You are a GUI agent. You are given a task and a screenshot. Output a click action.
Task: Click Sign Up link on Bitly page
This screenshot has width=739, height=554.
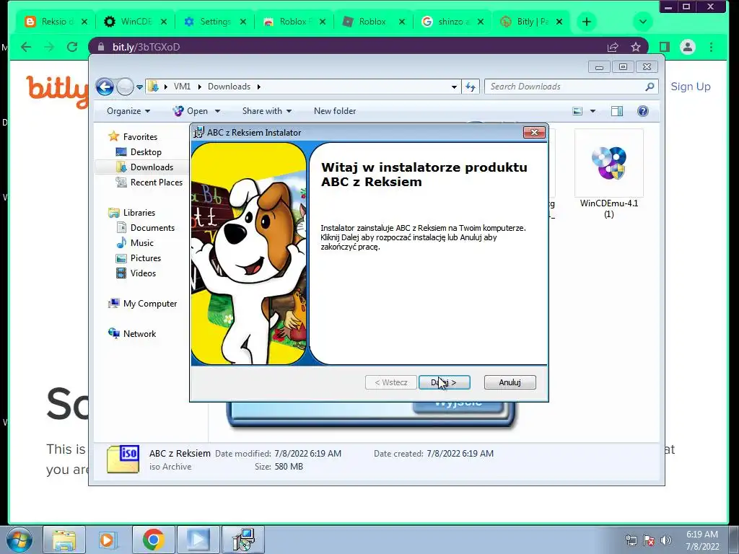[x=691, y=87]
